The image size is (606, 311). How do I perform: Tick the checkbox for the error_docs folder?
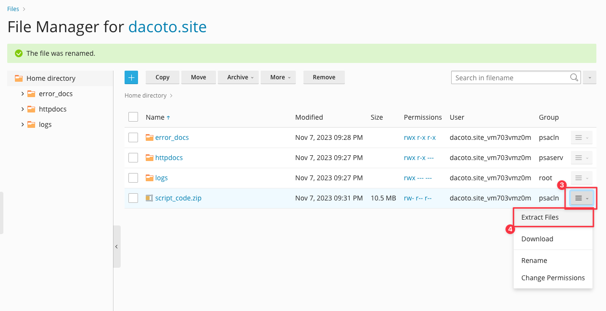[x=133, y=137]
